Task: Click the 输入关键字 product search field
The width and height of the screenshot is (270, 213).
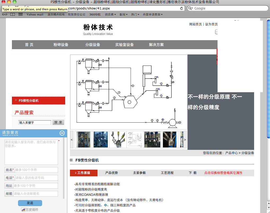Action: tap(35, 123)
